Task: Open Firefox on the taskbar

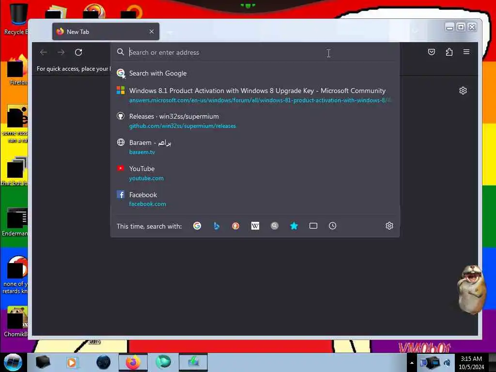Action: point(133,362)
